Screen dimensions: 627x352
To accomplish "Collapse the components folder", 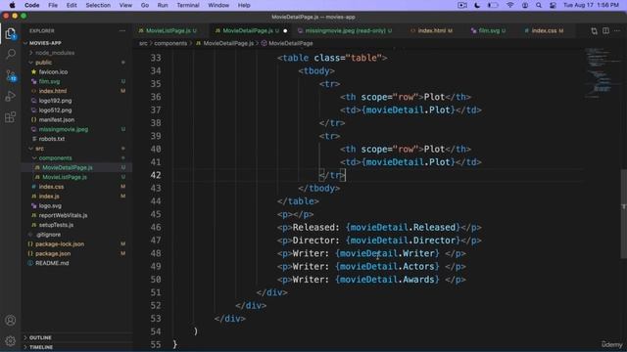I will point(76,158).
